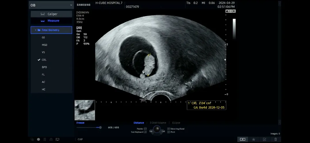Click the trackball Set button
The height and width of the screenshot is (143, 310).
151,131
